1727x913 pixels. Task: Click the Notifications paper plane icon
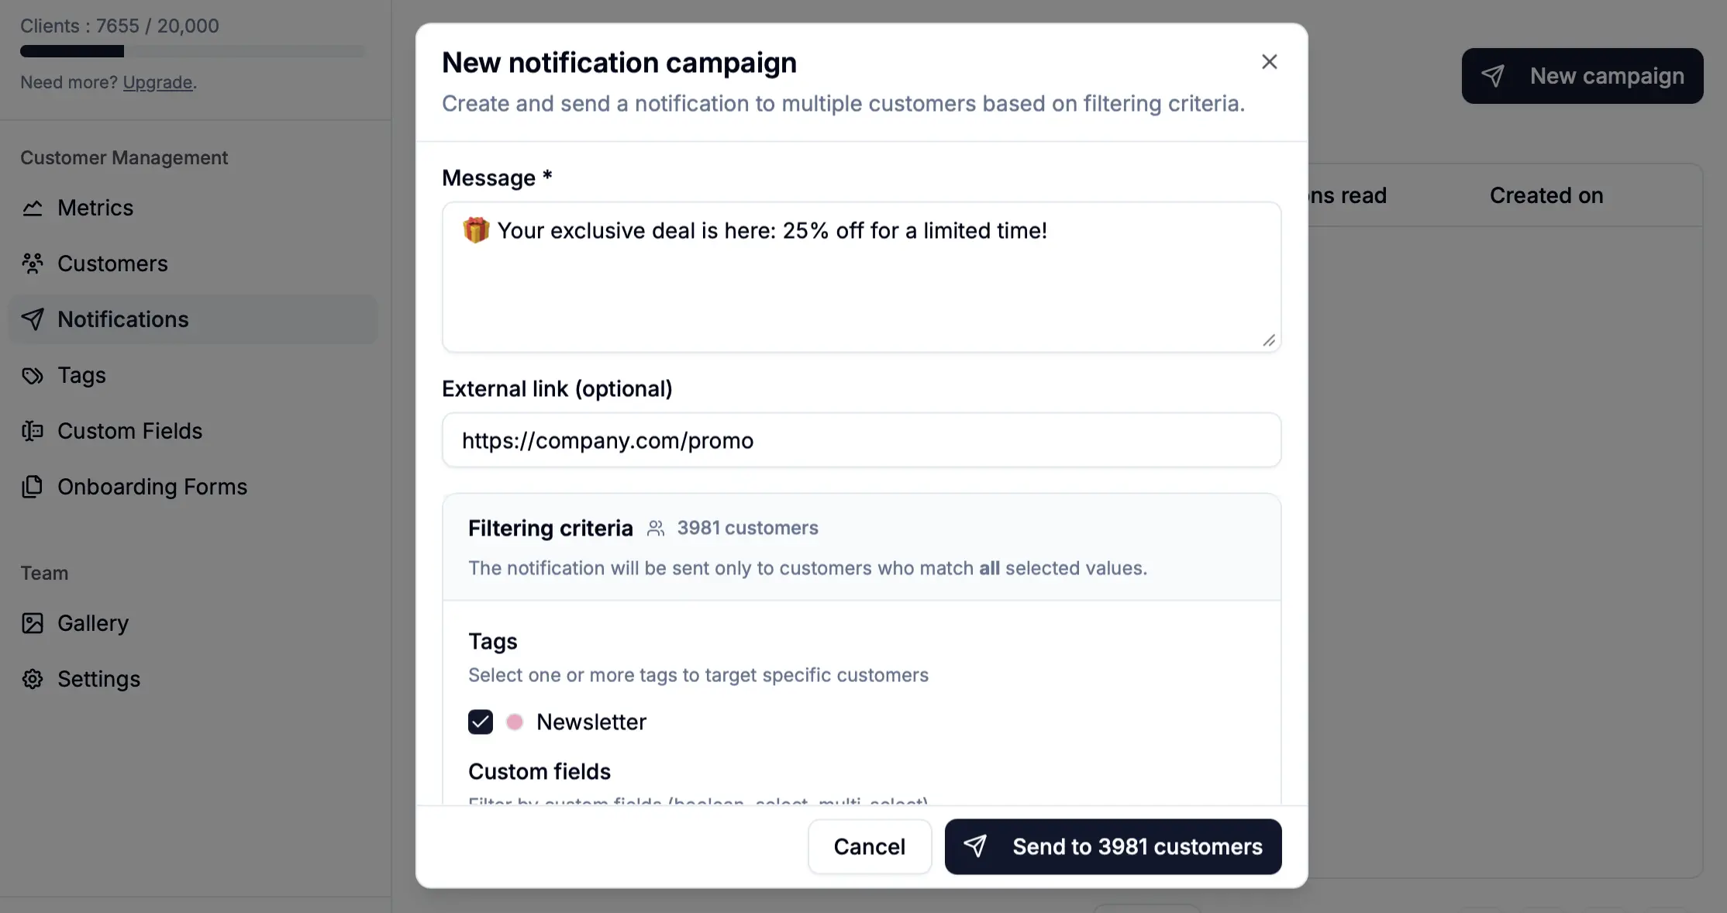(x=33, y=319)
